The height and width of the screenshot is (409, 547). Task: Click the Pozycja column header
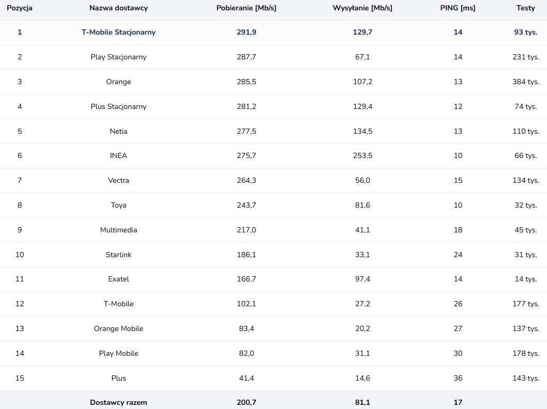(20, 8)
